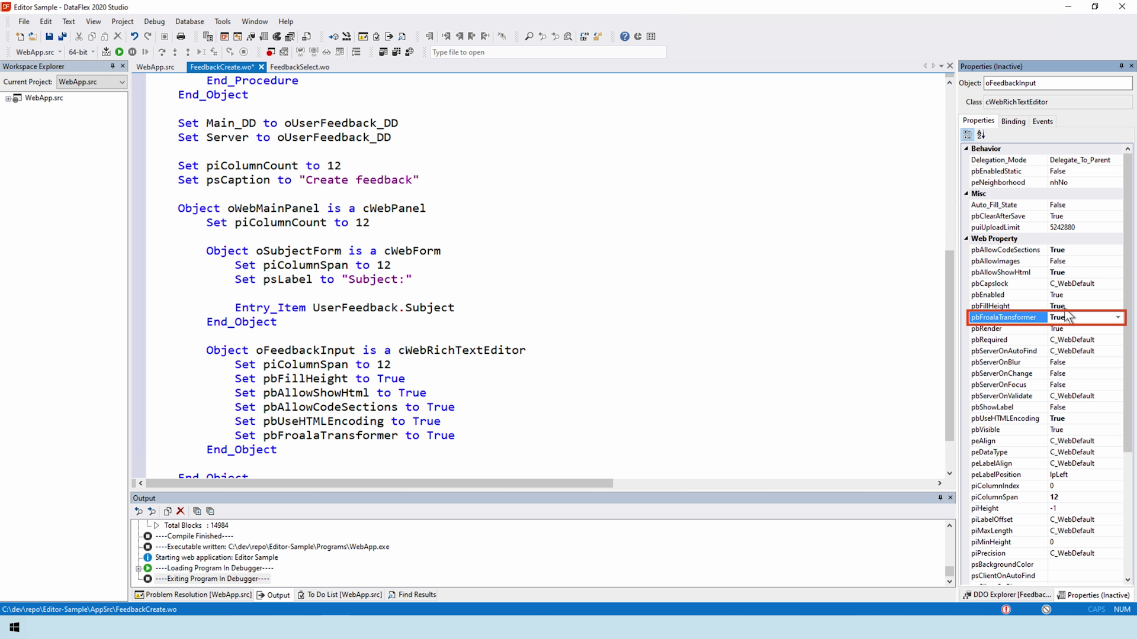Image resolution: width=1137 pixels, height=639 pixels.
Task: Toggle Categorized view in Properties panel
Action: (968, 135)
